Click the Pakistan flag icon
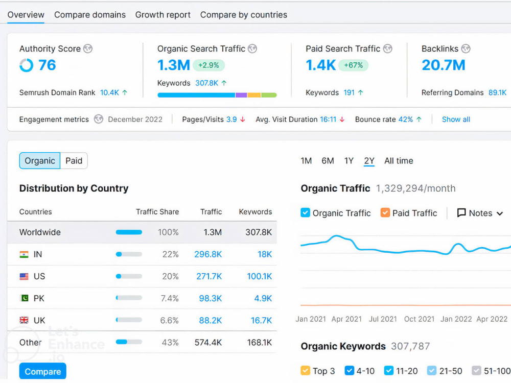This screenshot has height=383, width=511. coord(24,298)
